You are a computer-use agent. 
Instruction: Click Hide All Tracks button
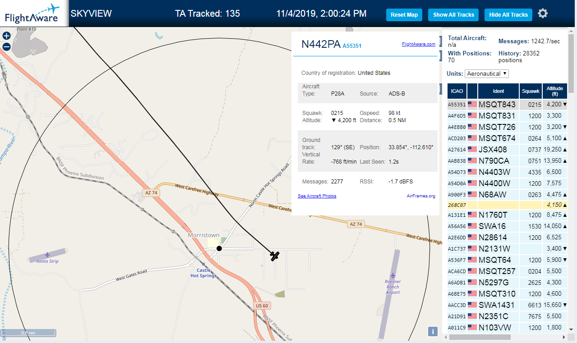coord(508,15)
